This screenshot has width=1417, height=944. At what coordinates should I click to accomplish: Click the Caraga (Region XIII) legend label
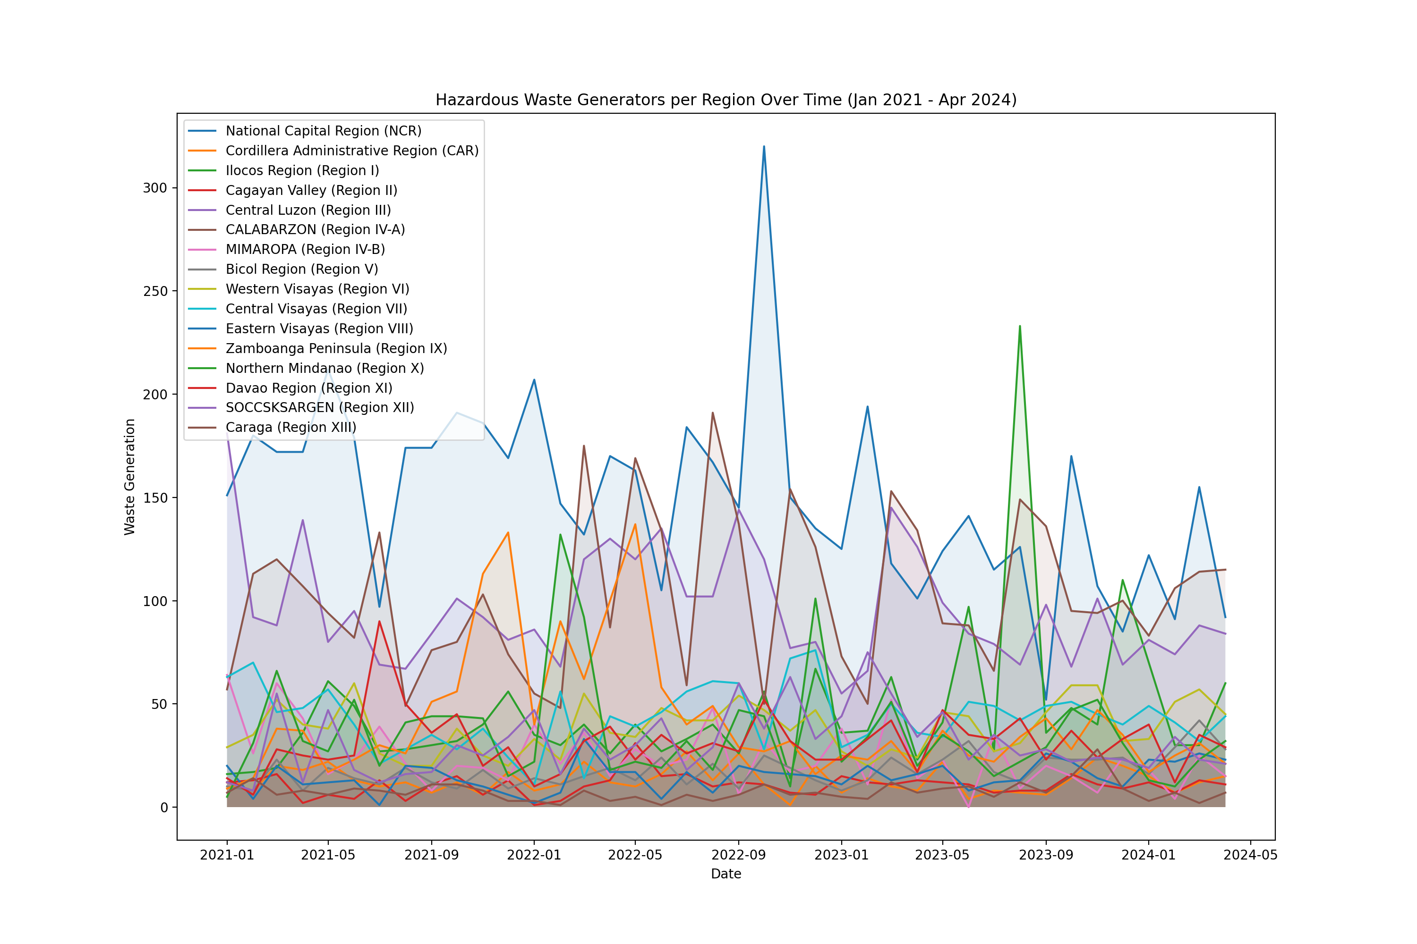click(291, 428)
